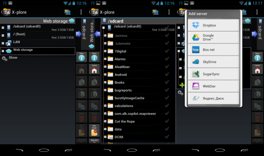Expand com.alk.copilot.mapviewer folder
The height and width of the screenshot is (156, 264).
[x=105, y=113]
